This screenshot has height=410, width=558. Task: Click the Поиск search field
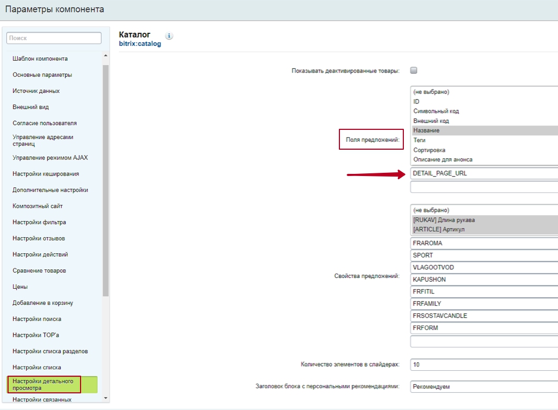54,38
